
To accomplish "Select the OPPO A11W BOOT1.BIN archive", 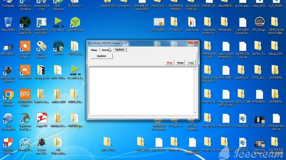I will [276, 26].
